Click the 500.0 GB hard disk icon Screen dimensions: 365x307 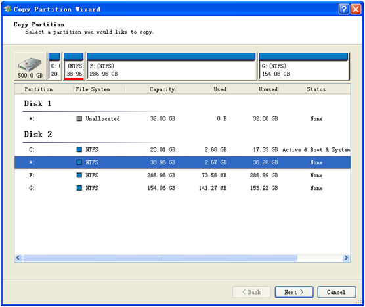30,66
